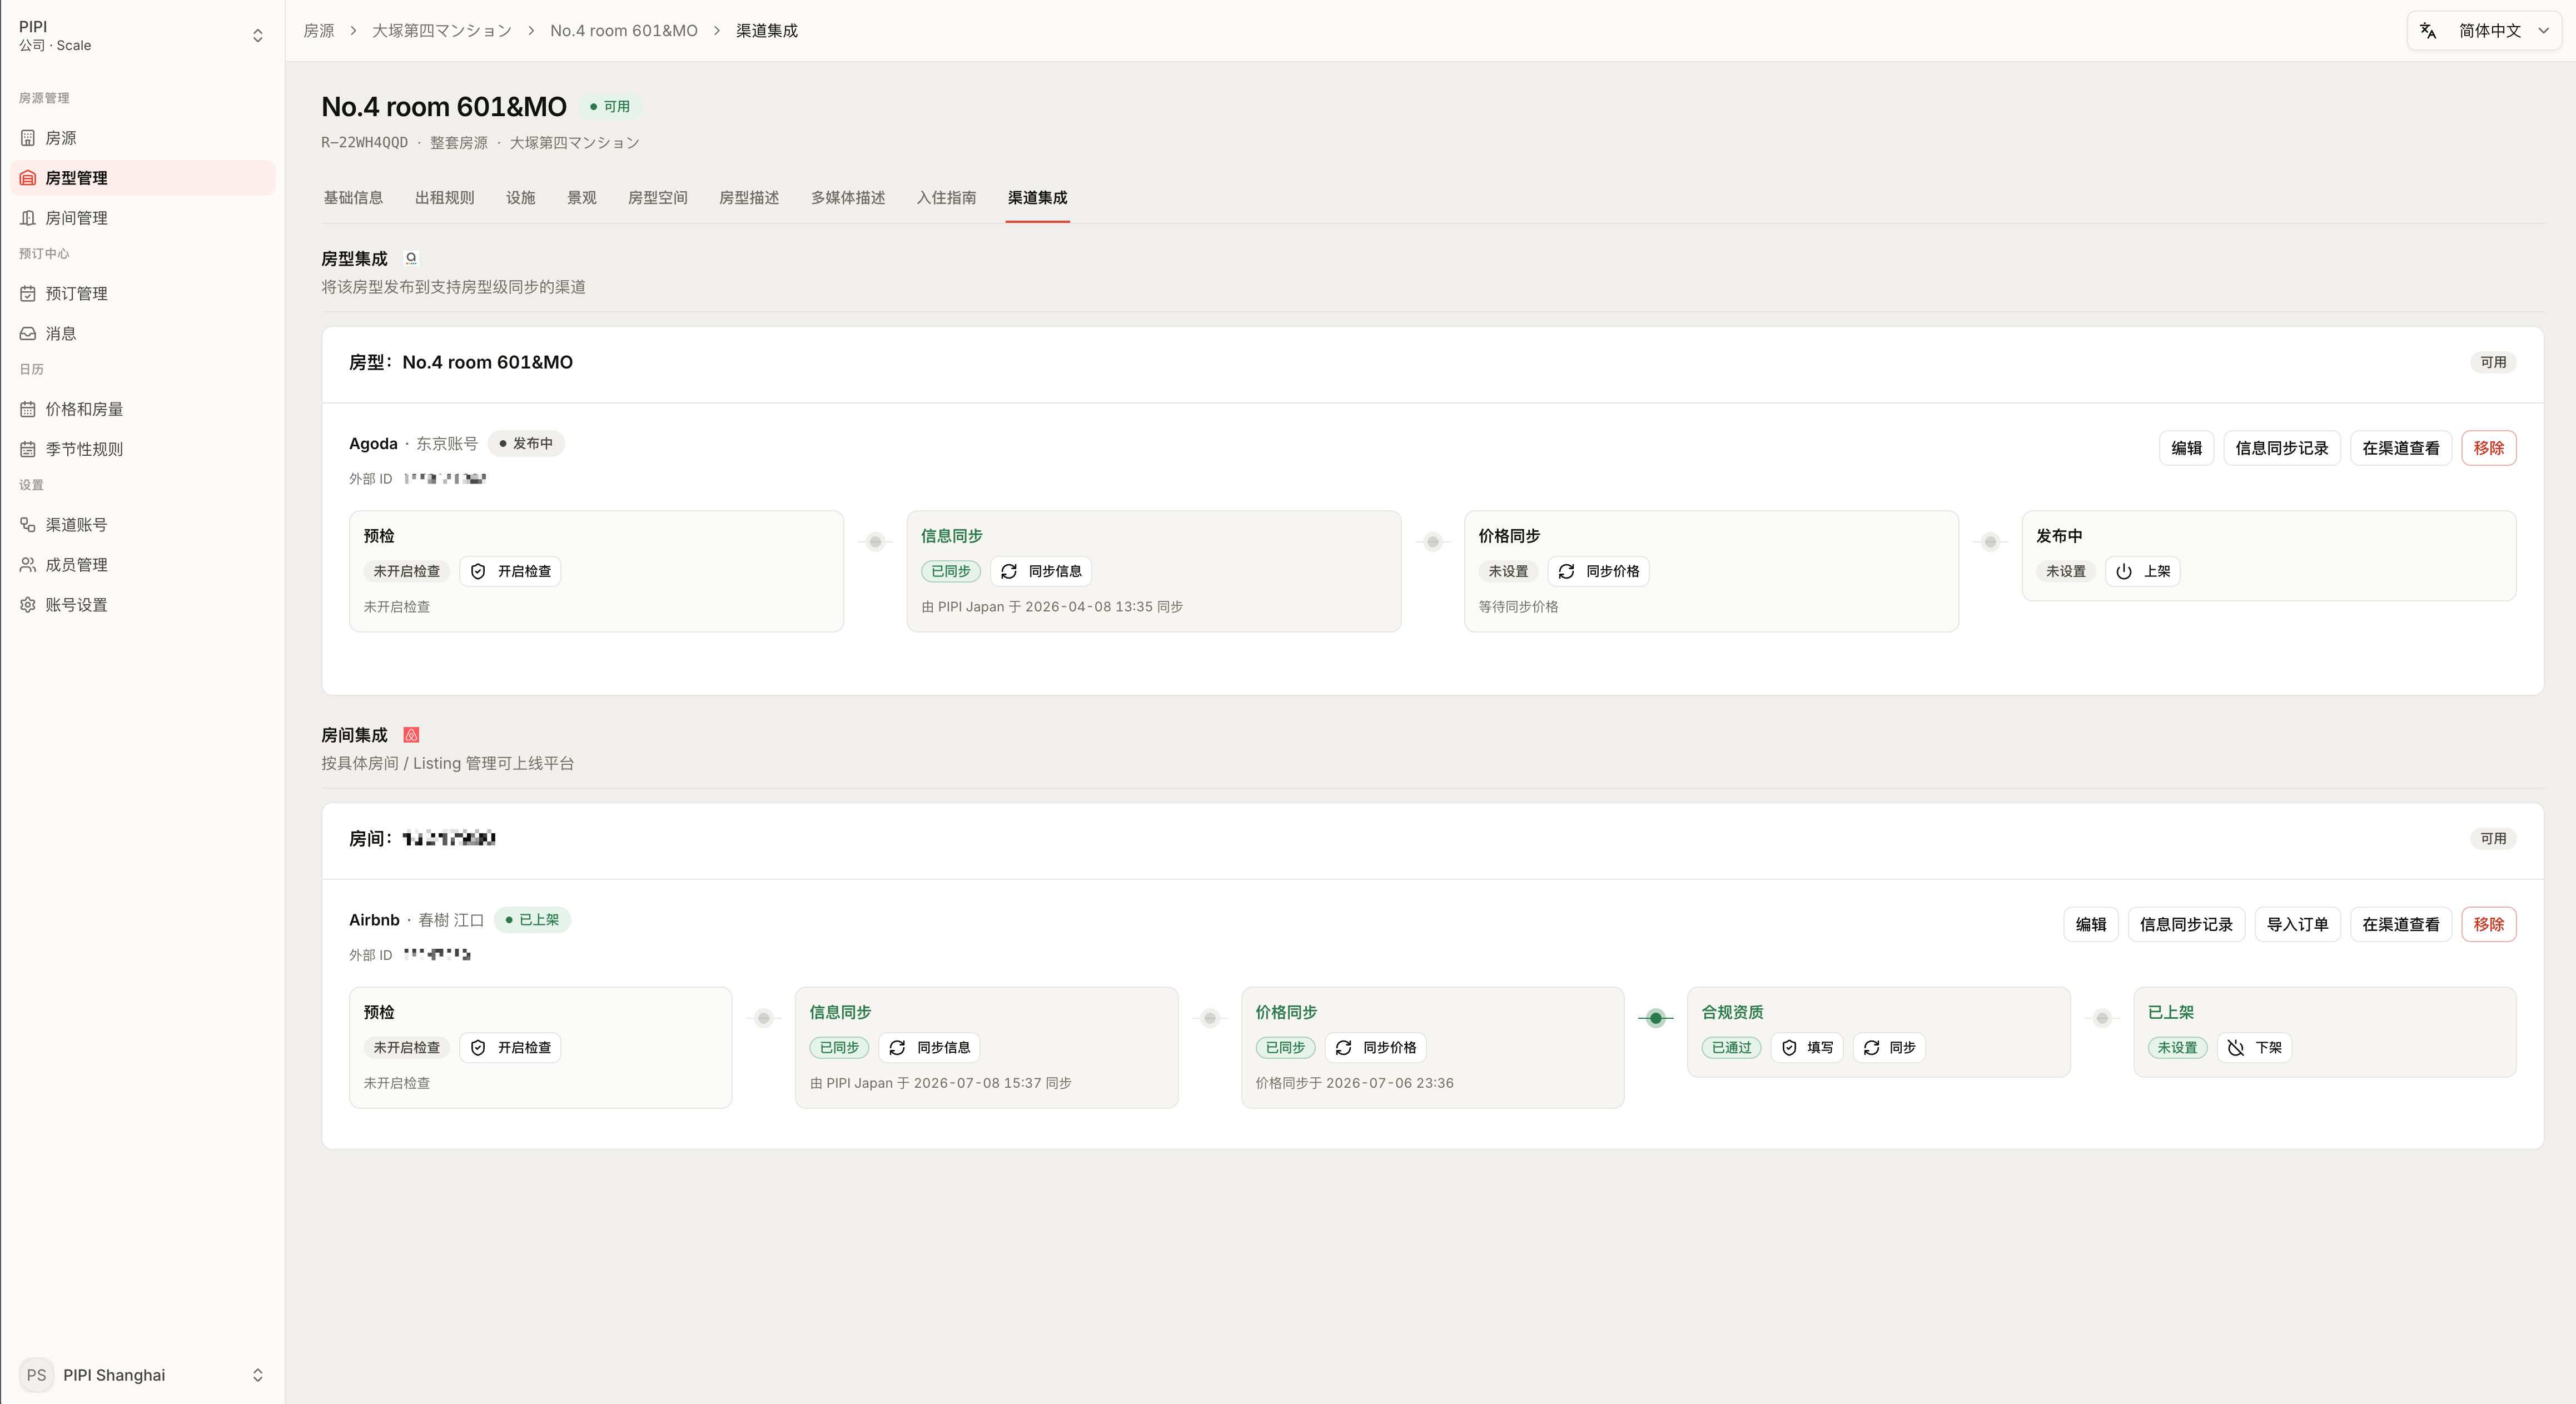Click 同步价格 in Airbnb 价格同步 card

(x=1375, y=1047)
